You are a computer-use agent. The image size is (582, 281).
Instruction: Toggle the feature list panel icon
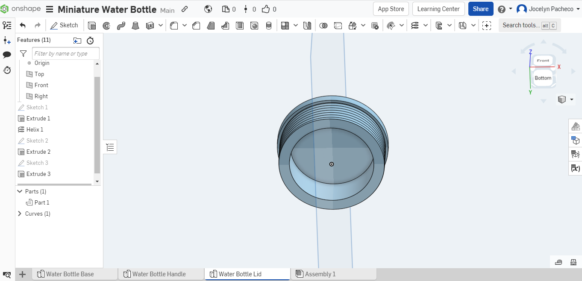[7, 26]
